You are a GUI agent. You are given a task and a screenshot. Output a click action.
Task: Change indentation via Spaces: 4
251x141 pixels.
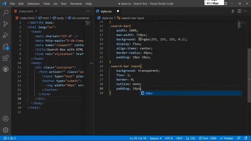(x=155, y=138)
